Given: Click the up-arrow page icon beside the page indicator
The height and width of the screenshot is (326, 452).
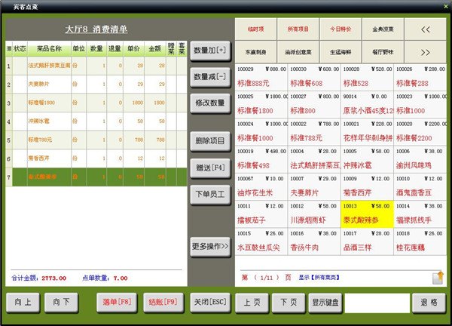Looking at the screenshot, I should point(438,278).
